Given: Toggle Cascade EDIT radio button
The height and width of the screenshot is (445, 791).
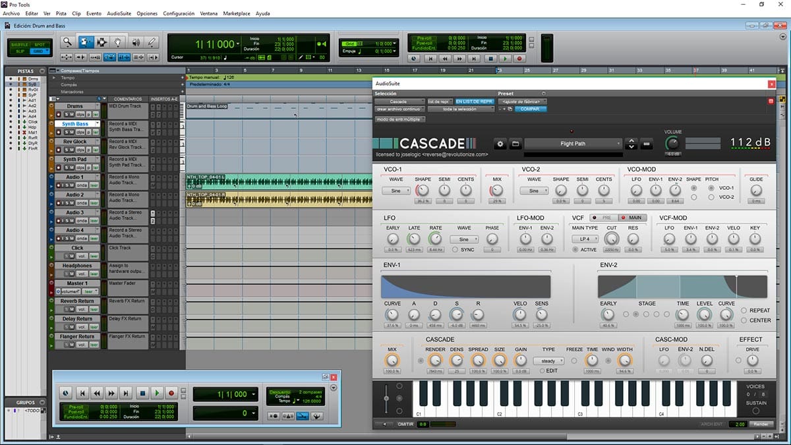Looking at the screenshot, I should [542, 371].
